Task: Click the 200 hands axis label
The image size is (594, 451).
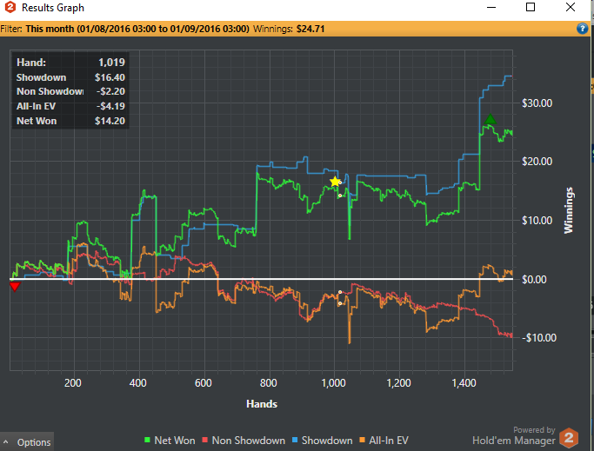Action: [73, 383]
